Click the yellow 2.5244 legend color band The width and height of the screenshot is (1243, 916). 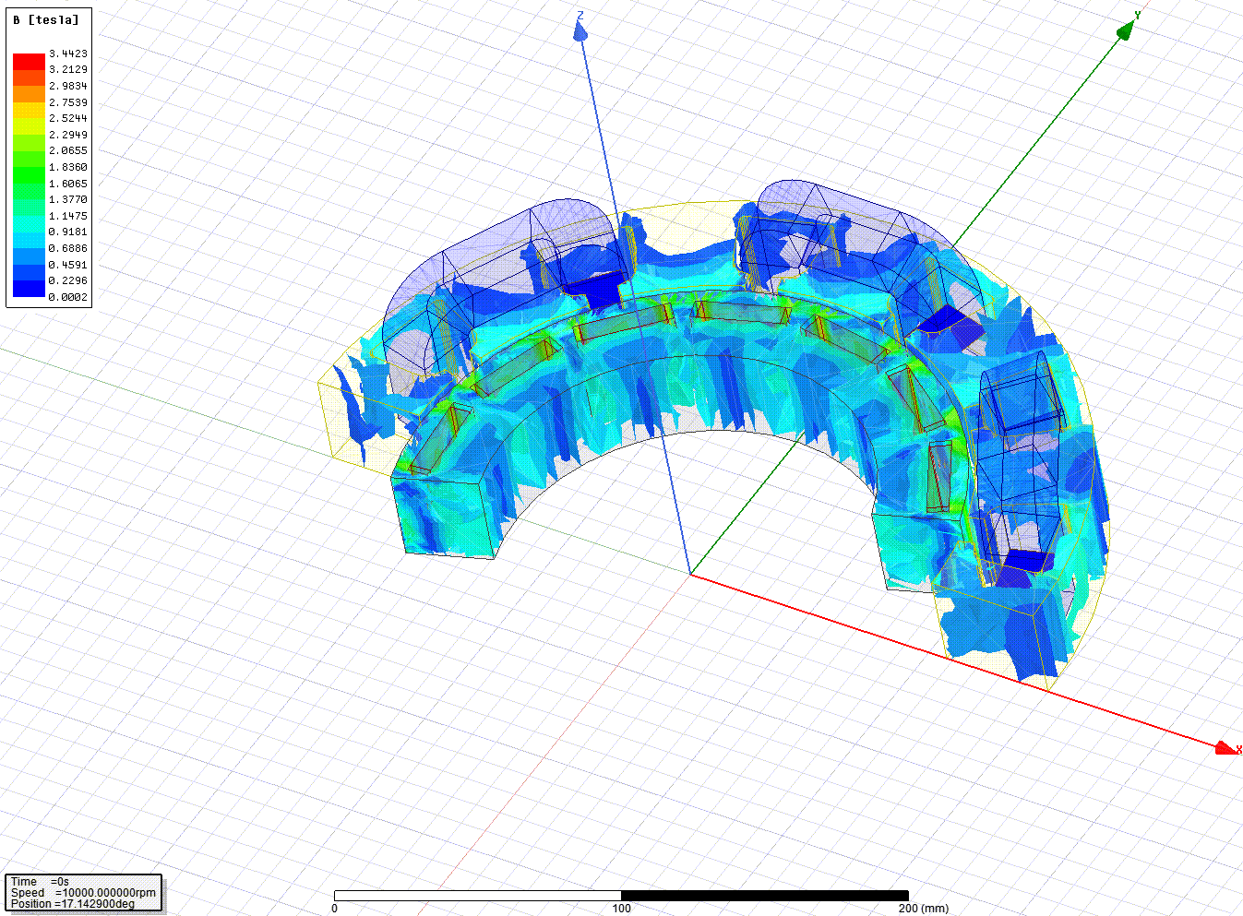point(29,118)
